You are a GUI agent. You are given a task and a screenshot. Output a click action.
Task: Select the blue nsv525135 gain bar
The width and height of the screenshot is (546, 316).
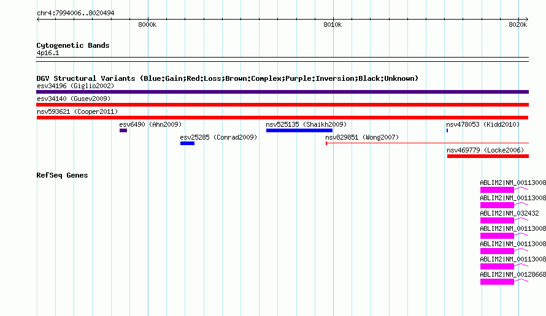[x=299, y=130]
